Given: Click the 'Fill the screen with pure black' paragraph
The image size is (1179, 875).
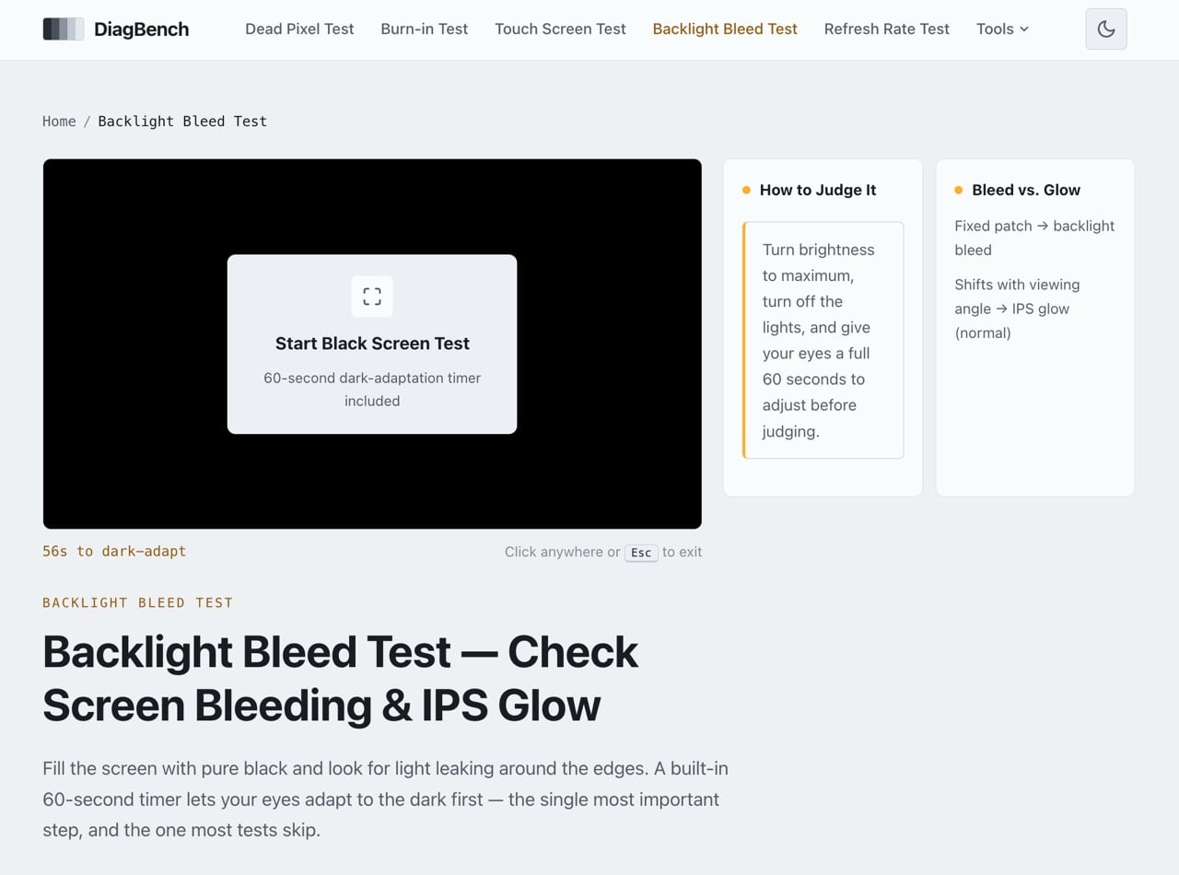Looking at the screenshot, I should click(385, 799).
